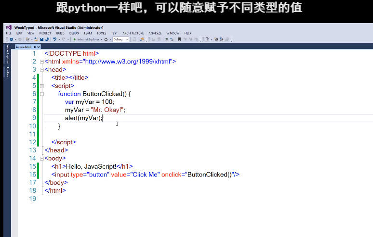Click on 'var myVar = 100;' code line
The image size is (373, 237).
(90, 102)
